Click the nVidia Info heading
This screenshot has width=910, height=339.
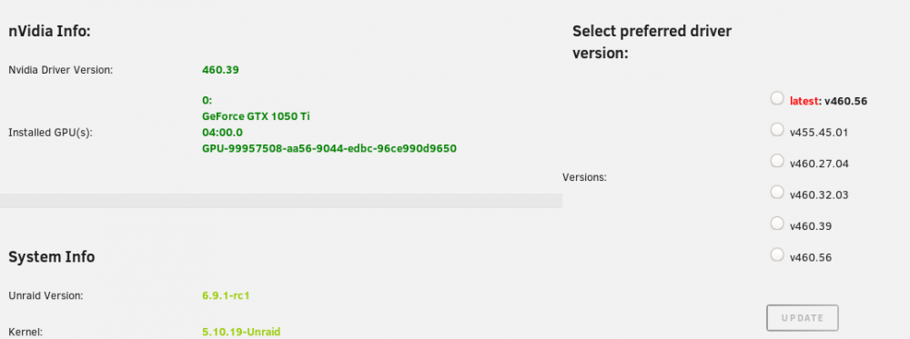click(x=50, y=32)
